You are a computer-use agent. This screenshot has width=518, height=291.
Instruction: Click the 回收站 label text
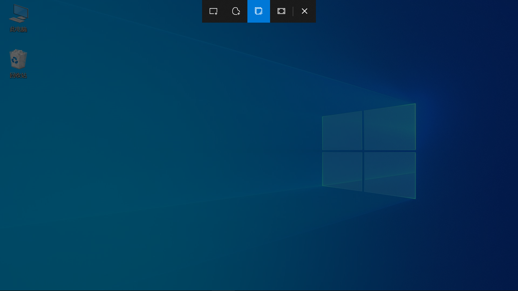(18, 75)
